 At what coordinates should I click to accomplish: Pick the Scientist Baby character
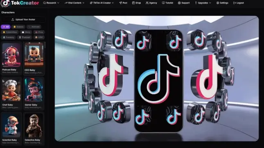pos(11,128)
